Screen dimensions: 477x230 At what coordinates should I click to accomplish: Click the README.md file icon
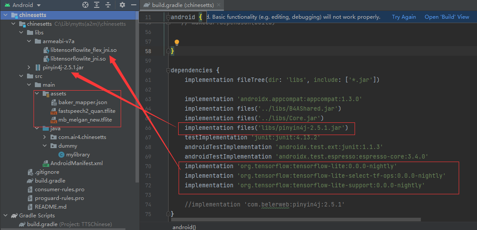pos(30,207)
